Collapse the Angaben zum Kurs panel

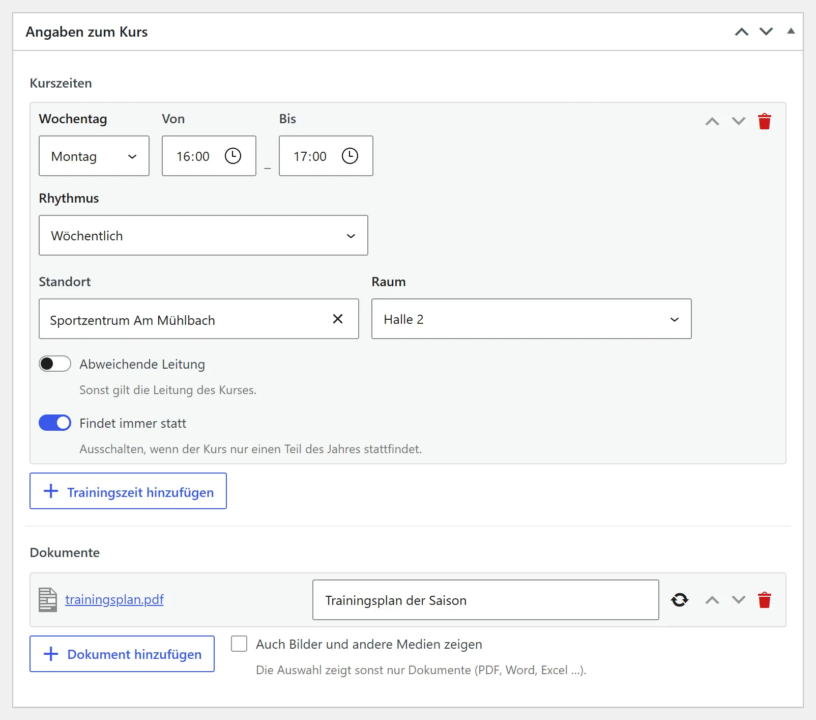point(791,32)
